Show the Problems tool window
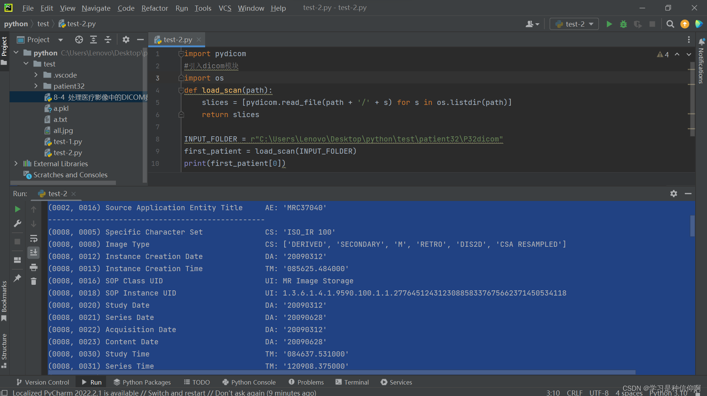 [306, 382]
